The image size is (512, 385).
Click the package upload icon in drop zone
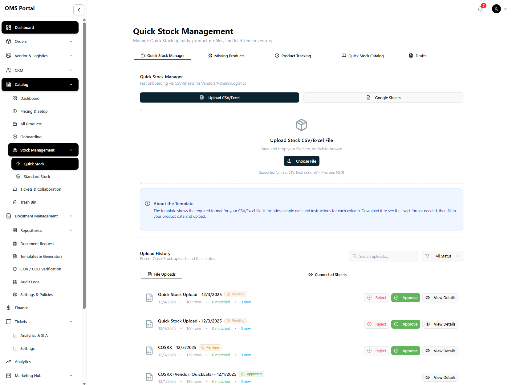[301, 125]
